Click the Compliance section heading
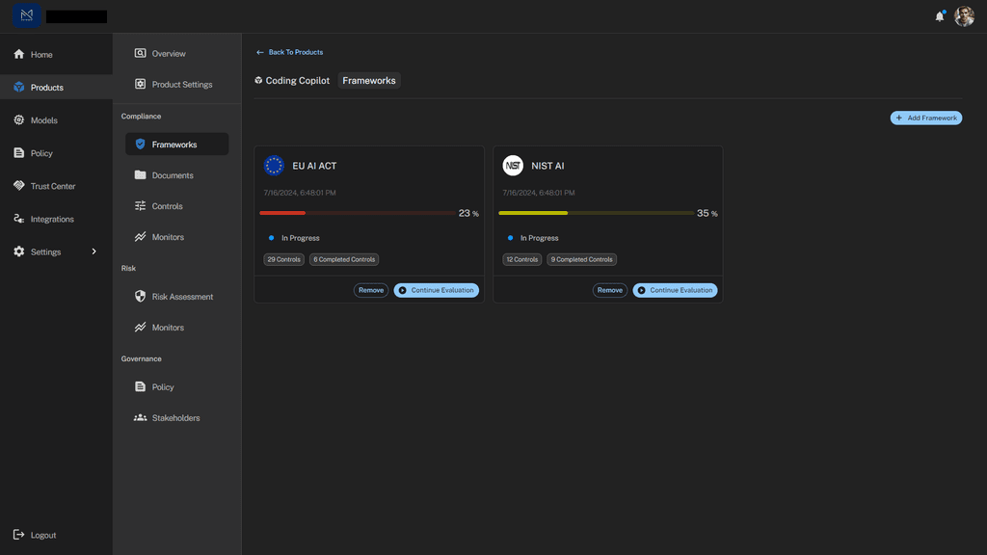The image size is (987, 555). click(141, 116)
